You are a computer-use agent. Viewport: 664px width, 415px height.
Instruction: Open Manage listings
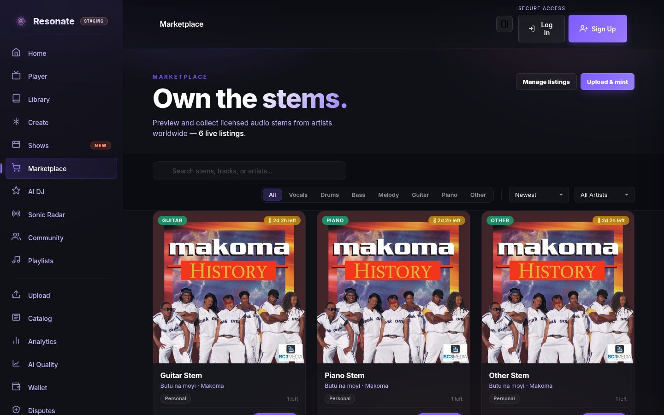(x=546, y=82)
